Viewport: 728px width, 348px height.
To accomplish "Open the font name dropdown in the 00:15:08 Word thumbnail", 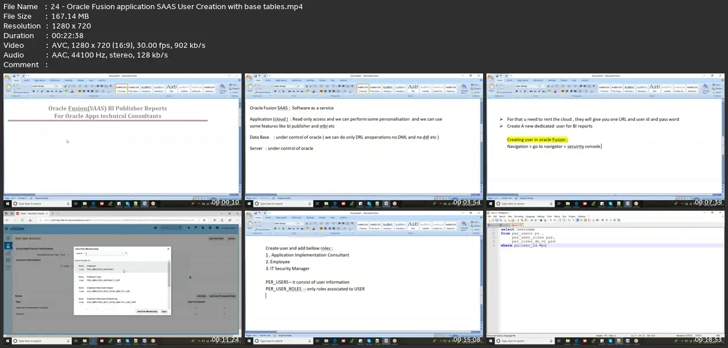I will click(x=296, y=224).
